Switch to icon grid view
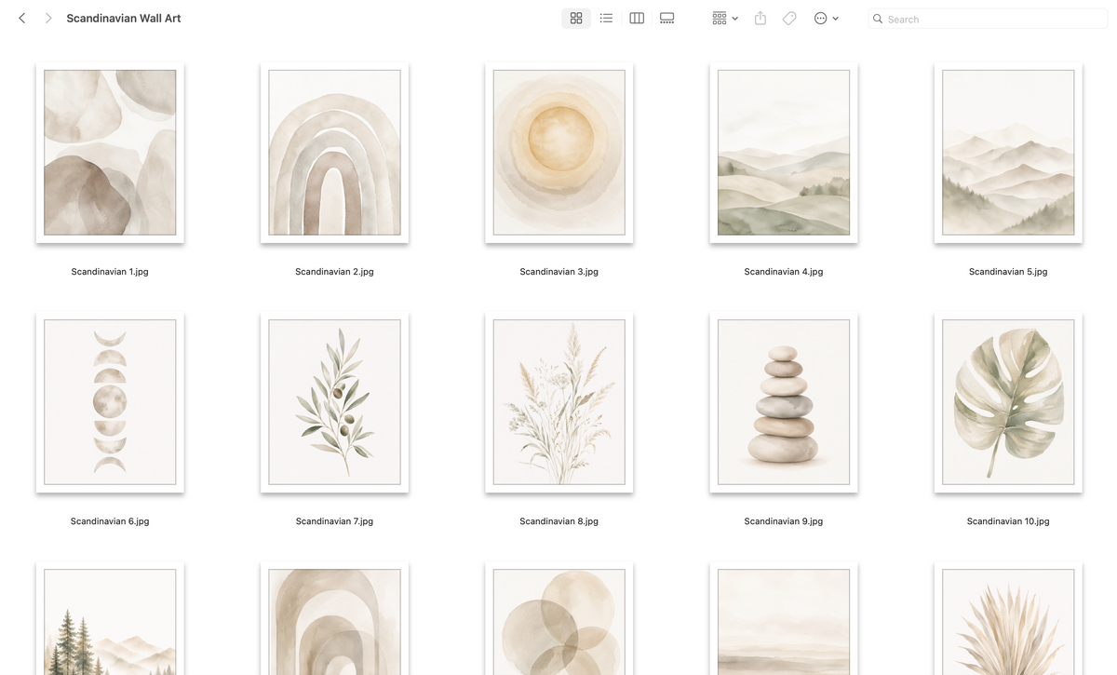Screen dimensions: 1117x675 tap(576, 18)
